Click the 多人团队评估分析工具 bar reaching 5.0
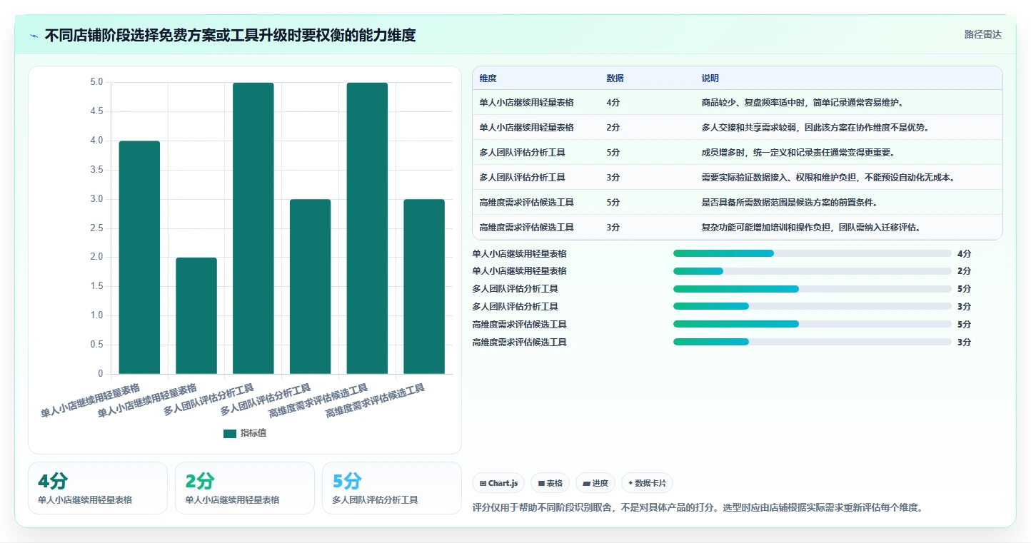The height and width of the screenshot is (543, 1031). click(253, 228)
